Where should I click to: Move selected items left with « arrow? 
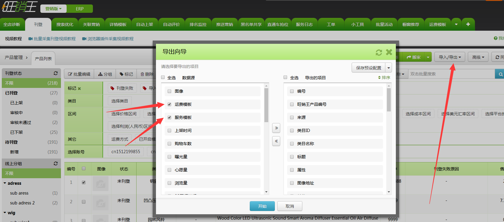pyautogui.click(x=276, y=141)
